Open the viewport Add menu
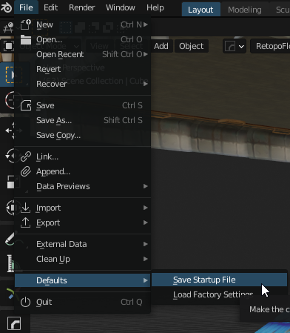The height and width of the screenshot is (333, 290). pyautogui.click(x=161, y=46)
